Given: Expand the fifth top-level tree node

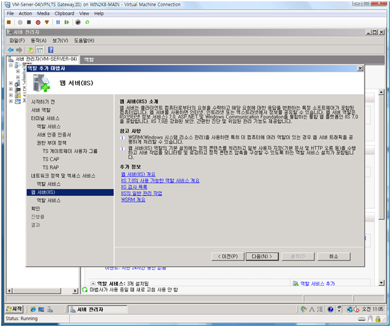Looking at the screenshot, I should pos(11,95).
